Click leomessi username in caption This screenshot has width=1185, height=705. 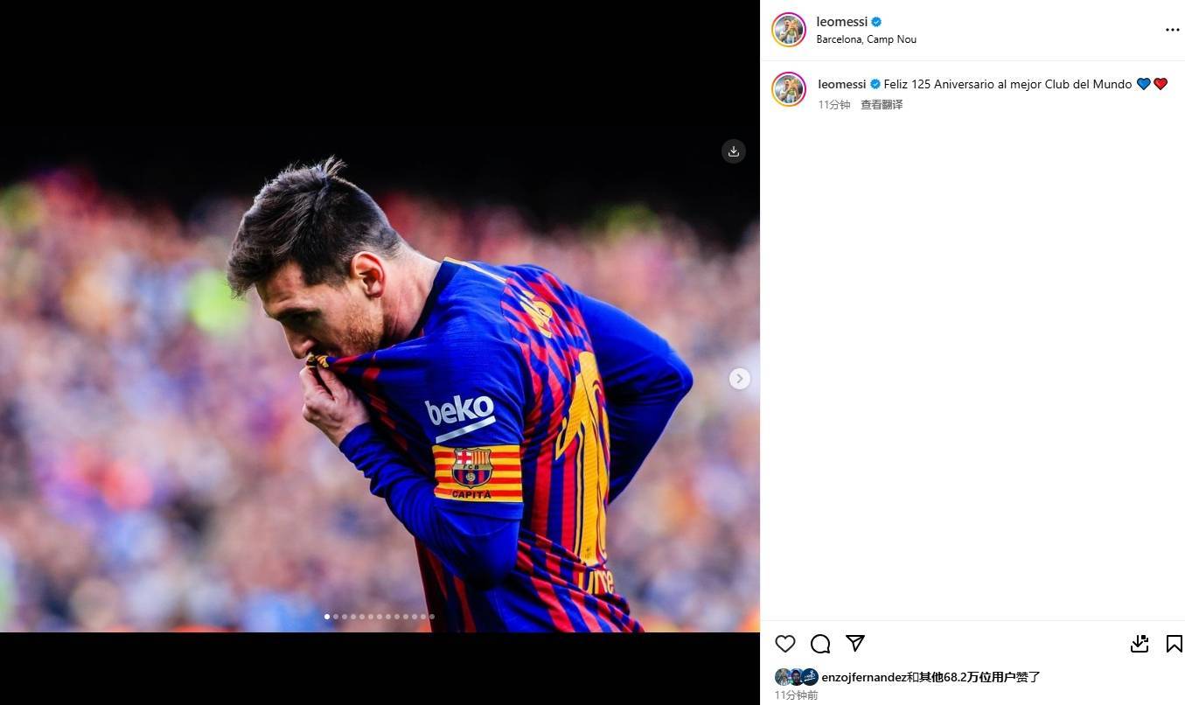[x=842, y=84]
